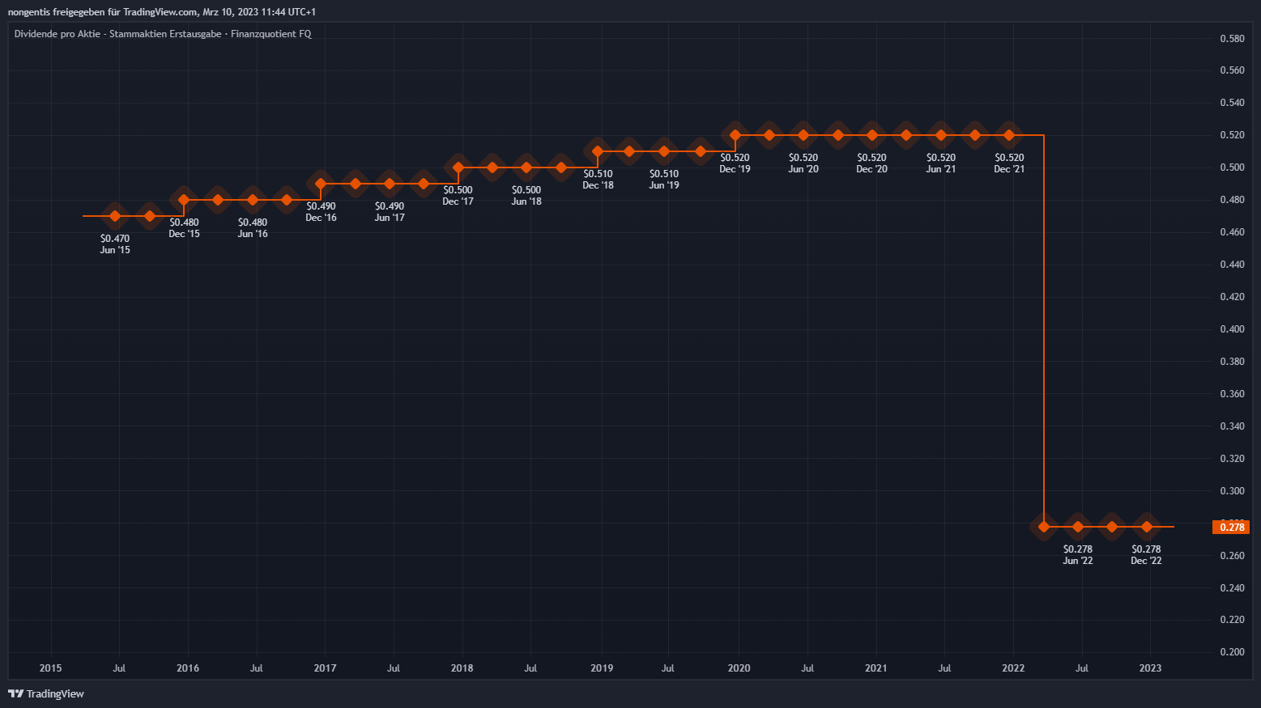Viewport: 1261px width, 708px height.
Task: Select the Dec '16 diamond data point
Action: (x=321, y=184)
